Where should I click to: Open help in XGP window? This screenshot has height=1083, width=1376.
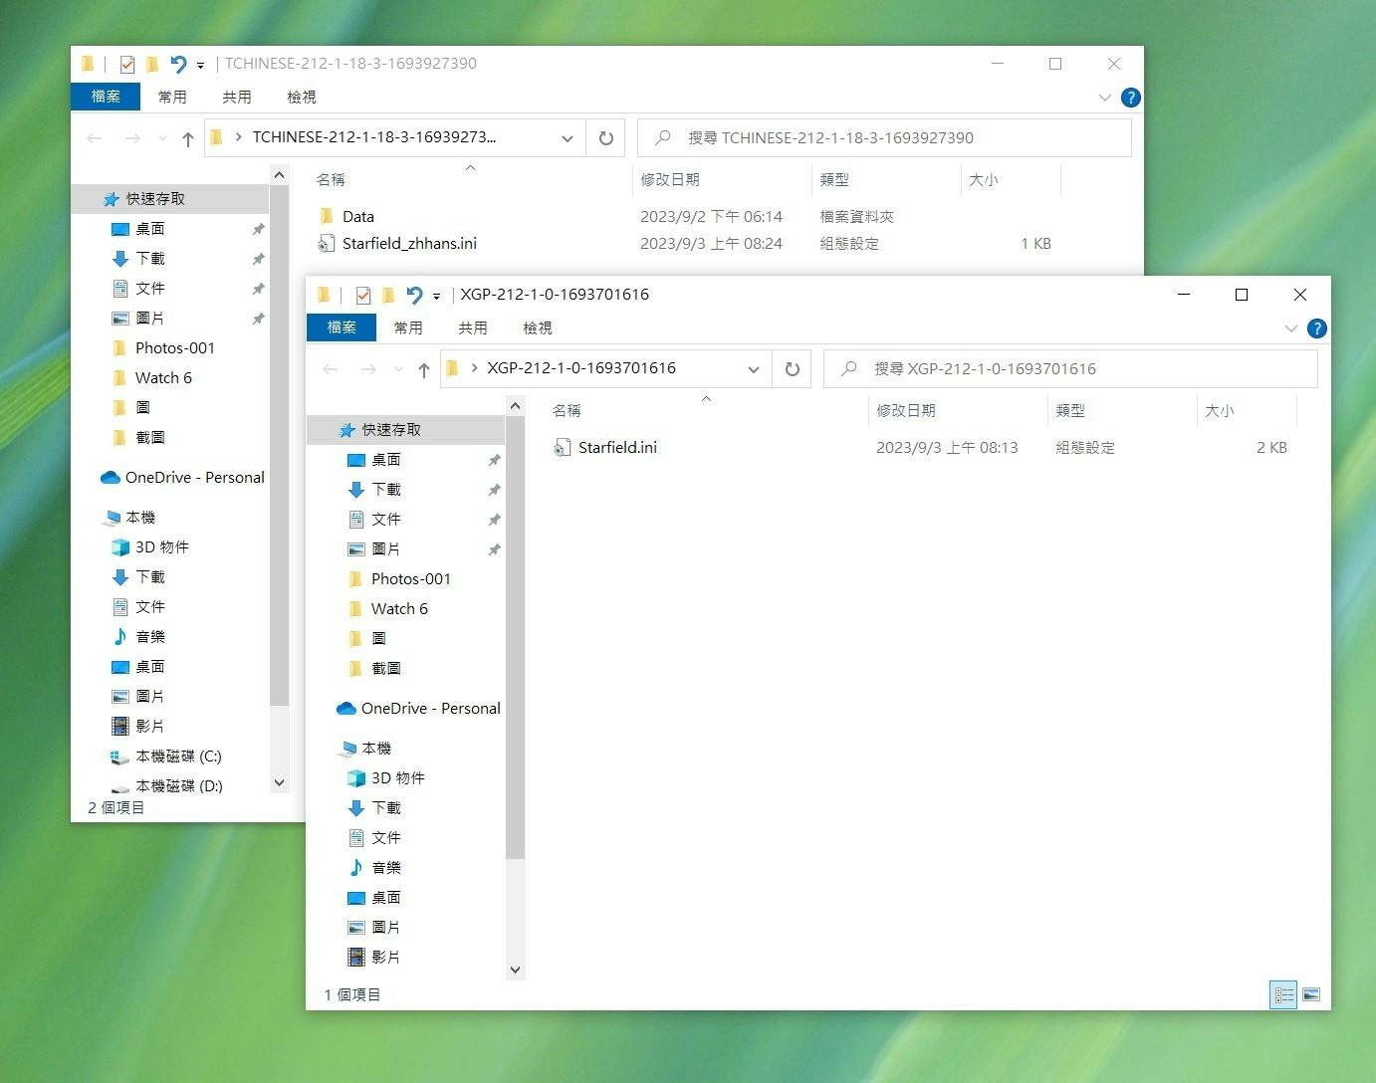click(x=1316, y=328)
